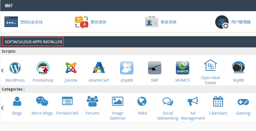Open the Wikis globe icon
The image size is (256, 131).
[x=142, y=101]
